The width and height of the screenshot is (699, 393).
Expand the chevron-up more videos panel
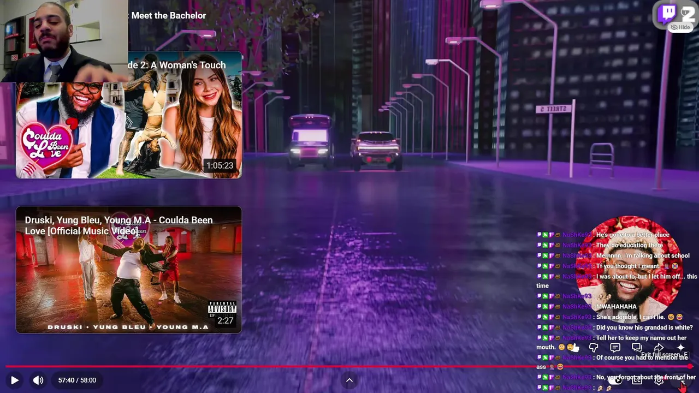pyautogui.click(x=349, y=380)
